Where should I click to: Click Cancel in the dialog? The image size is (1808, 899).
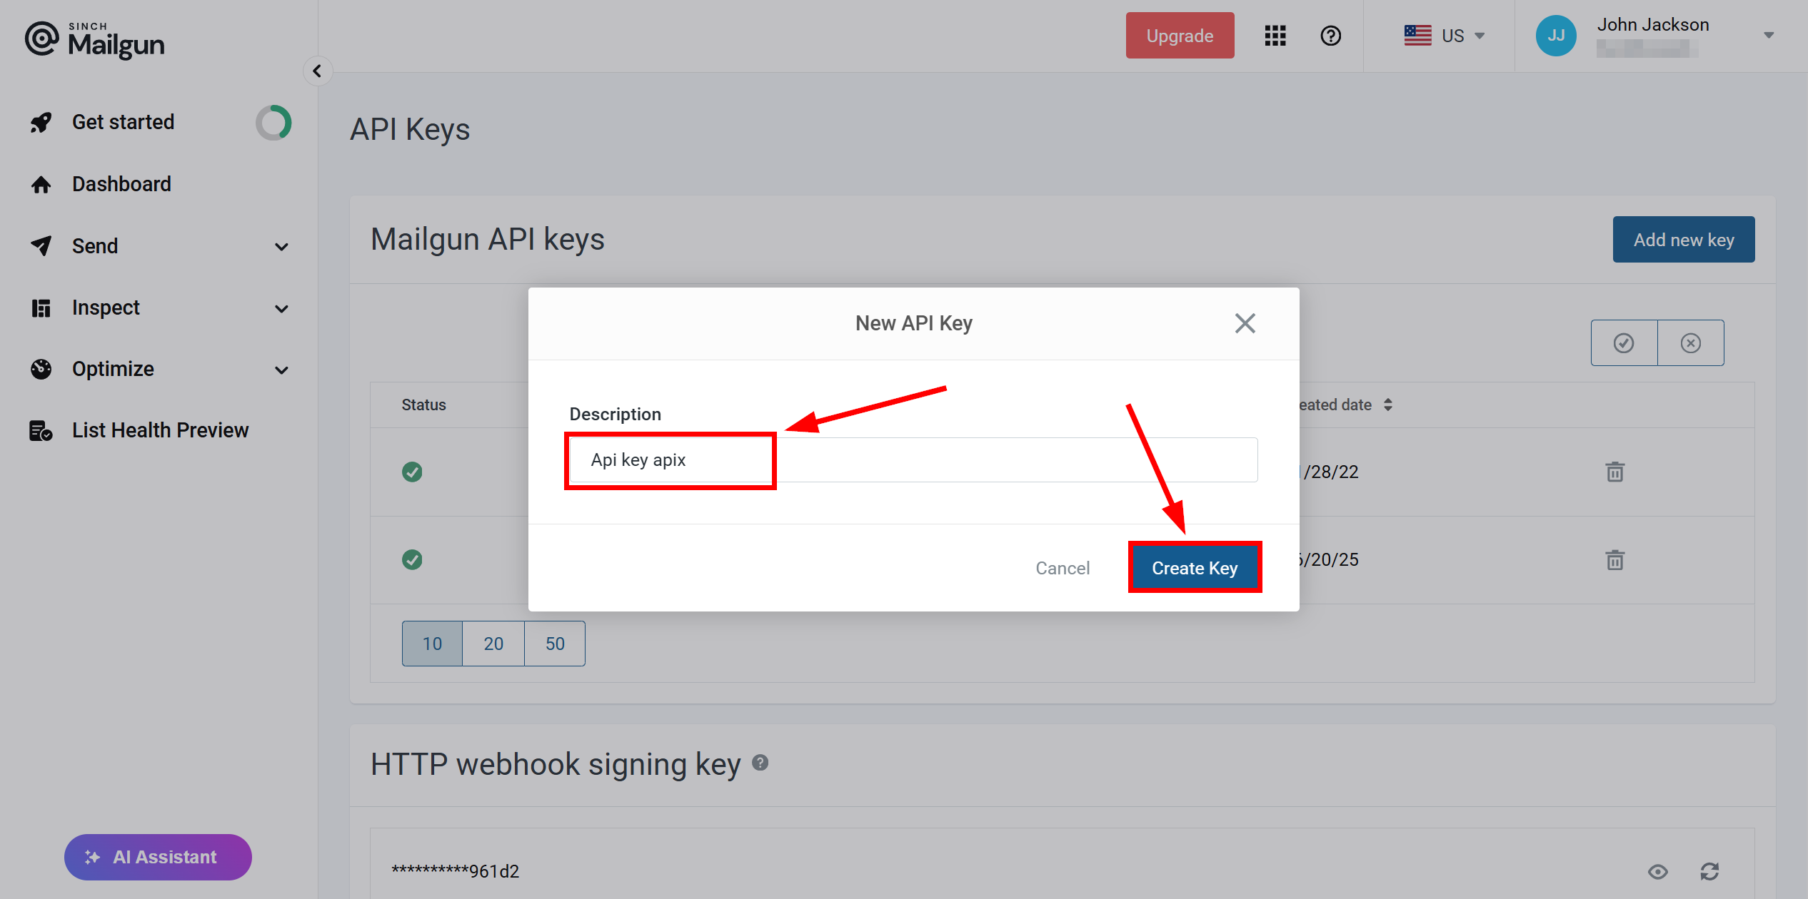tap(1063, 568)
